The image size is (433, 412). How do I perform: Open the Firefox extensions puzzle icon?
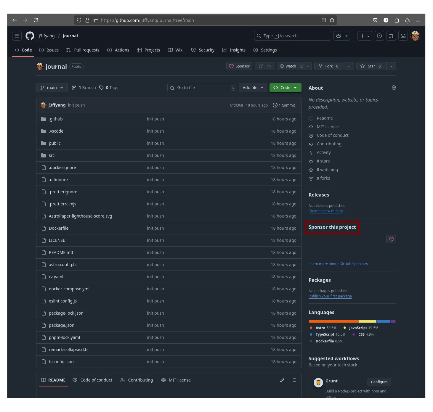pyautogui.click(x=397, y=20)
